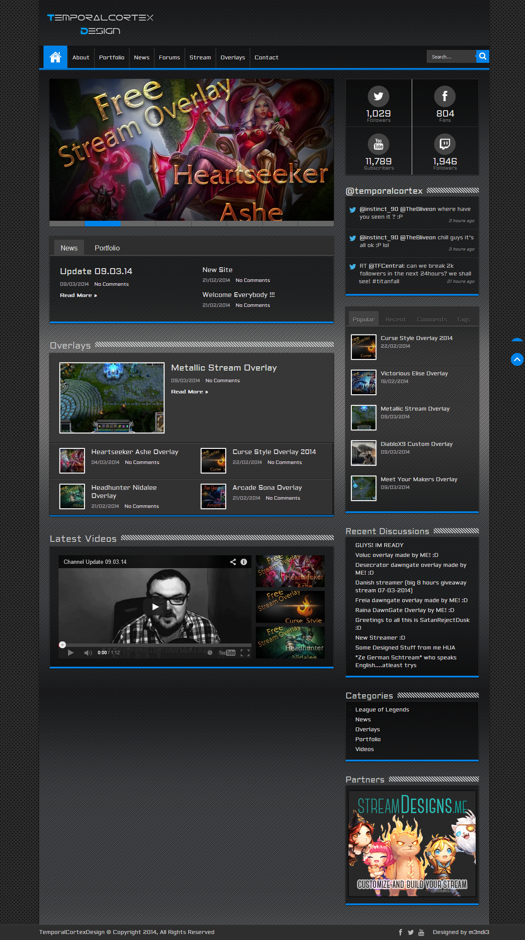The width and height of the screenshot is (525, 940).
Task: Open Victorious Elise Overlay in the Popular list
Action: coord(414,373)
